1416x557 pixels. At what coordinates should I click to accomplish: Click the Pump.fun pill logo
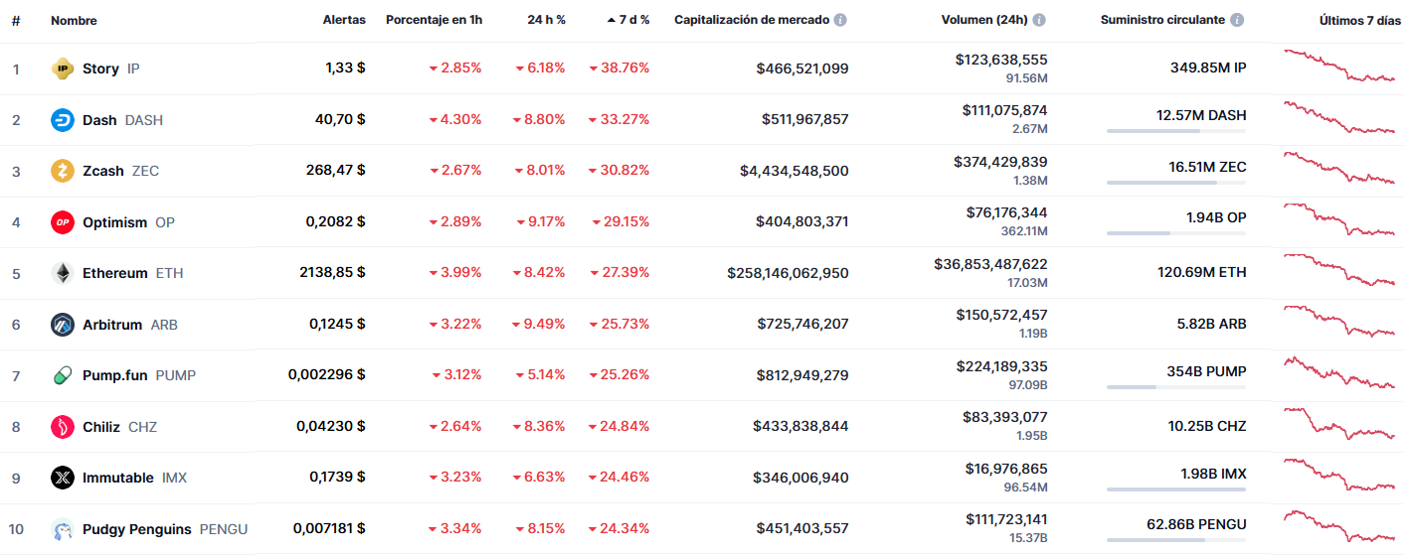[x=63, y=375]
